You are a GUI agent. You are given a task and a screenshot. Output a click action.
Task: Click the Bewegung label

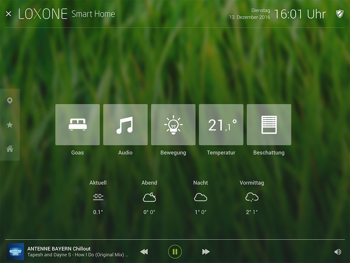tap(173, 153)
